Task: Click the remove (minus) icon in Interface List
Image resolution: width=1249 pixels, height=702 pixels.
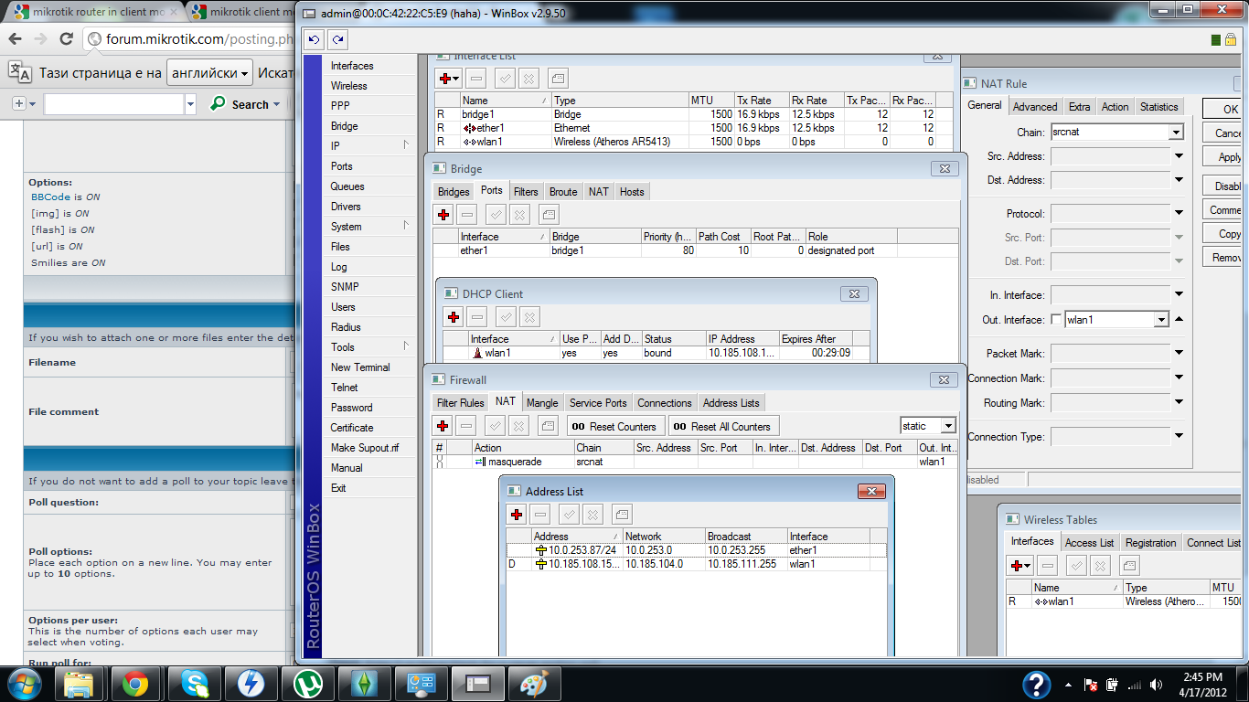Action: coord(476,79)
